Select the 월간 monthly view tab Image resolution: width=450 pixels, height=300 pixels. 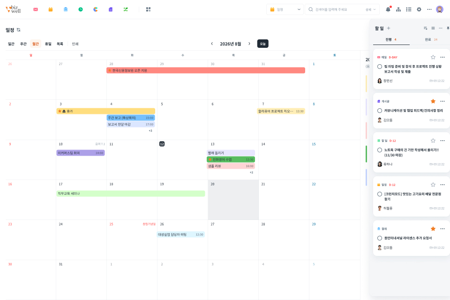[x=36, y=44]
